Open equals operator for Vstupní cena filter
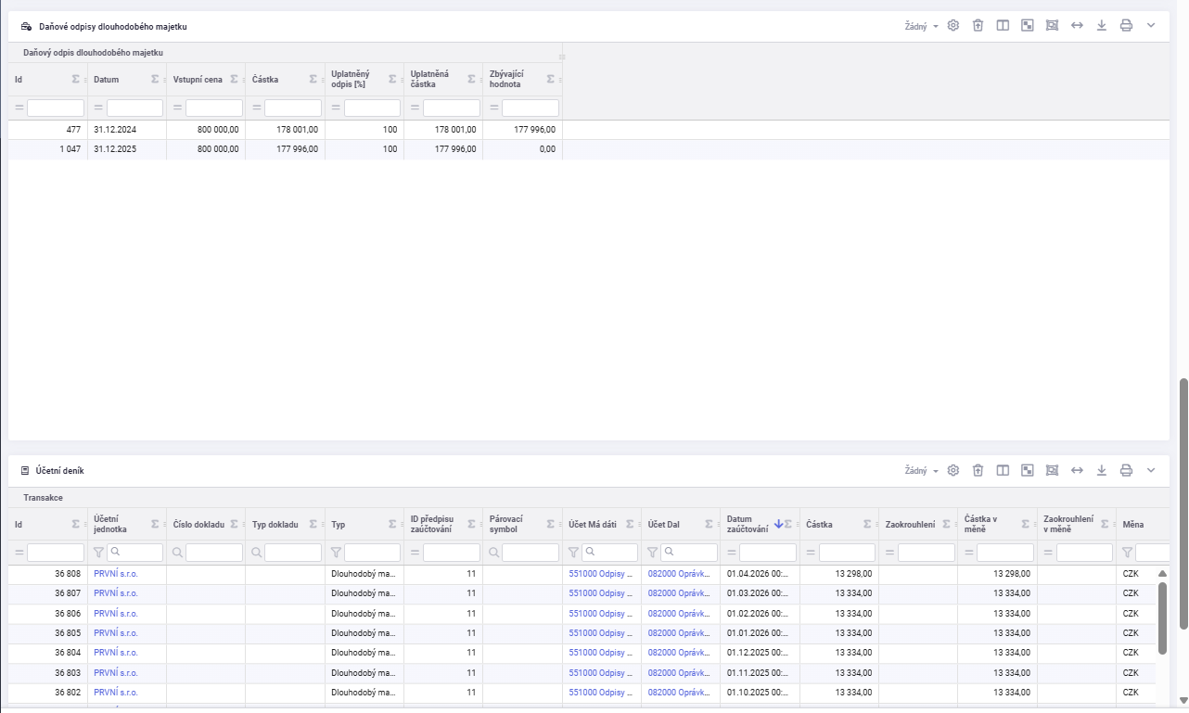 (x=178, y=108)
